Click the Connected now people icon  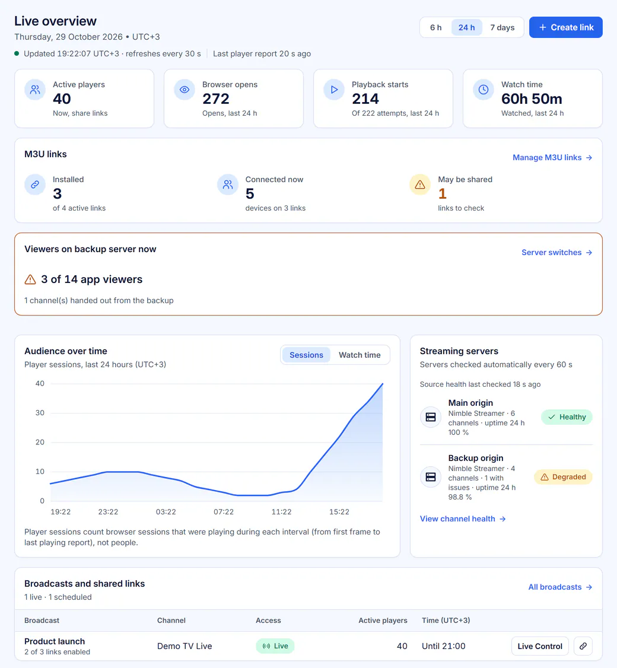pos(228,185)
